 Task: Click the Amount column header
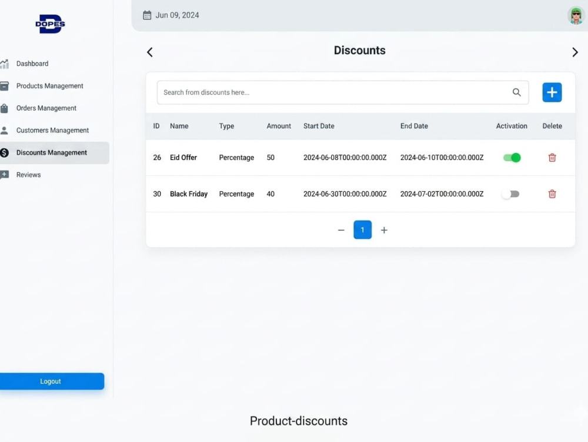tap(279, 126)
